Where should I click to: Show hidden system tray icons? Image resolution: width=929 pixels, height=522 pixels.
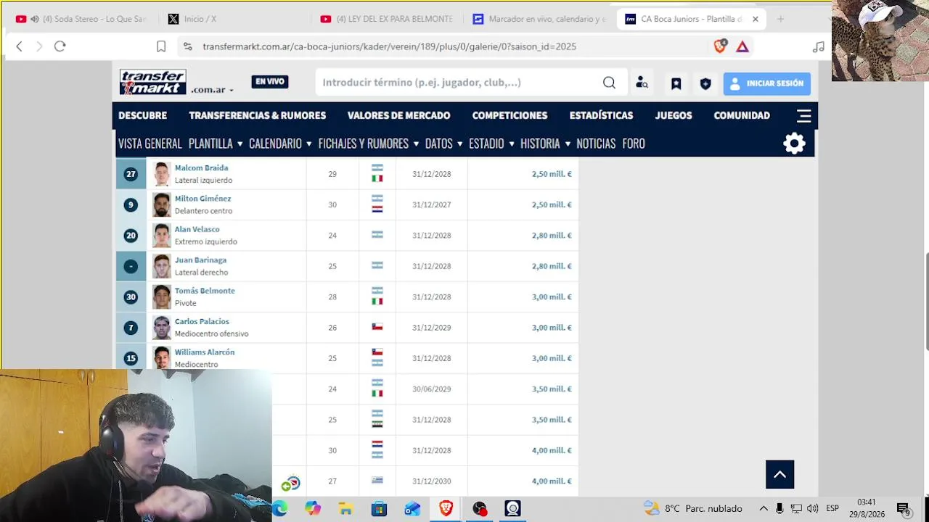coord(764,508)
